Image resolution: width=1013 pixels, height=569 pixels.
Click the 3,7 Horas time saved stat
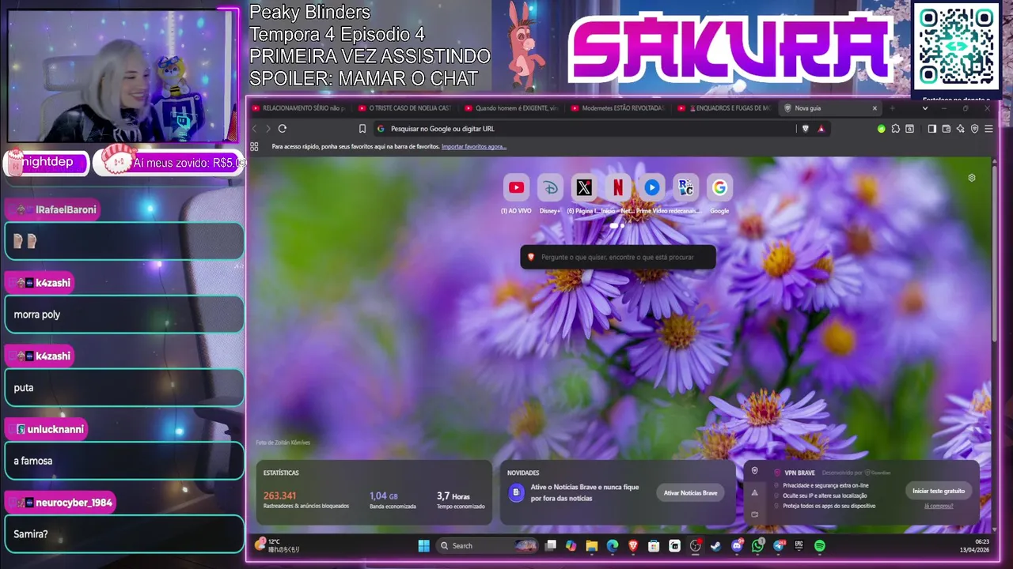[461, 500]
